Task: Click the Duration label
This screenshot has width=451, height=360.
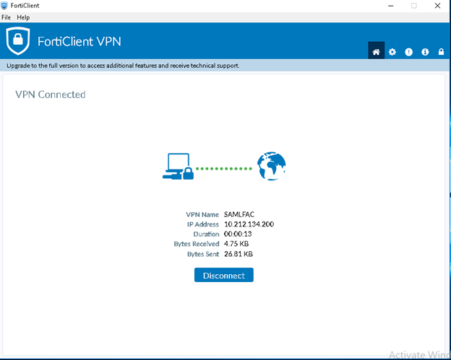Action: (206, 234)
